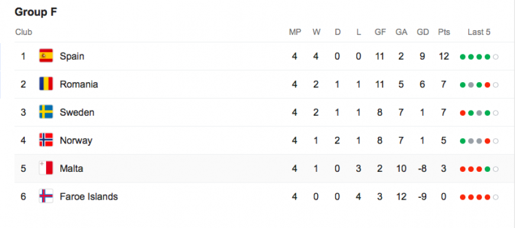The width and height of the screenshot is (515, 228).
Task: Click the Sweden flag icon
Action: 46,112
